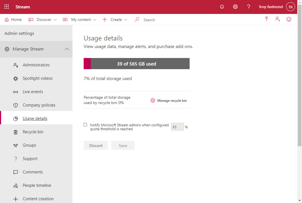
Task: Click the Create plus icon
Action: coord(105,20)
